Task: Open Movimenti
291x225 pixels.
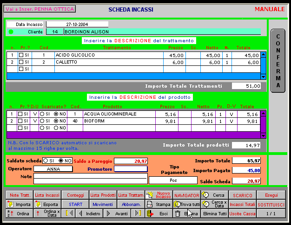Action: [x=103, y=204]
